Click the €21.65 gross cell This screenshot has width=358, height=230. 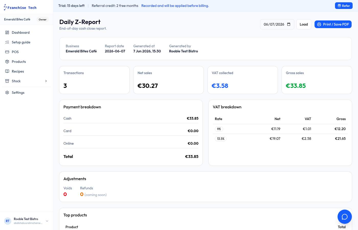(340, 139)
